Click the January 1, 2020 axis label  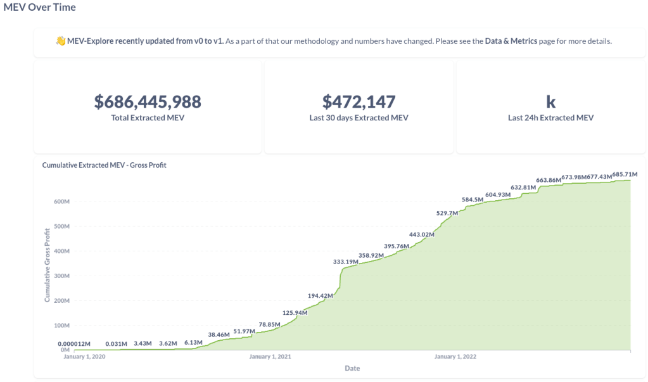click(x=86, y=357)
